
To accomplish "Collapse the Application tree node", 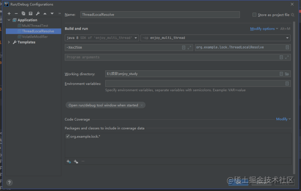I will pyautogui.click(x=9, y=20).
